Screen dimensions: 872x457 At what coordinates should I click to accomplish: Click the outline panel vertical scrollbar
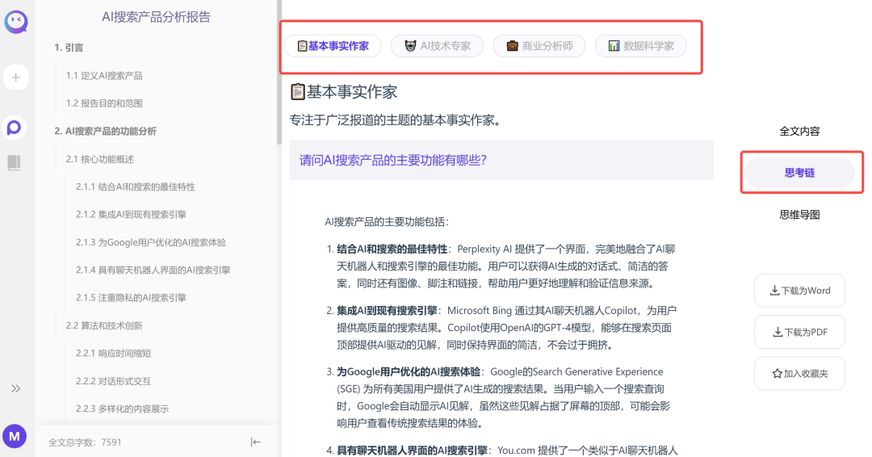[x=279, y=73]
